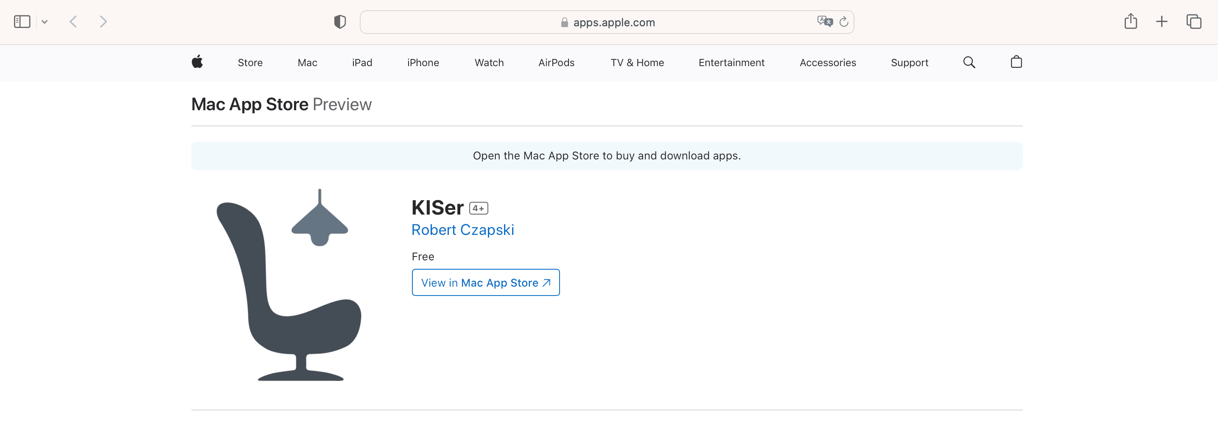The width and height of the screenshot is (1218, 424).
Task: Open the Accessories menu
Action: pyautogui.click(x=828, y=63)
